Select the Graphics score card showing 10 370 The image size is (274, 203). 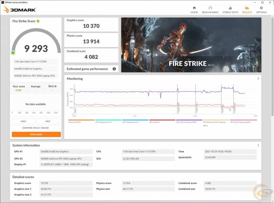[x=91, y=24]
